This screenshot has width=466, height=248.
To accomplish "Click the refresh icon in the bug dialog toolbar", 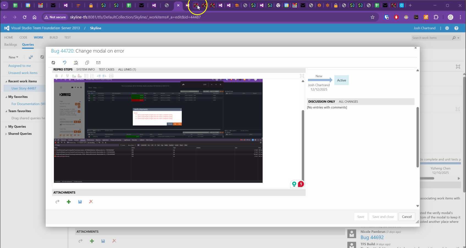I will (53, 63).
